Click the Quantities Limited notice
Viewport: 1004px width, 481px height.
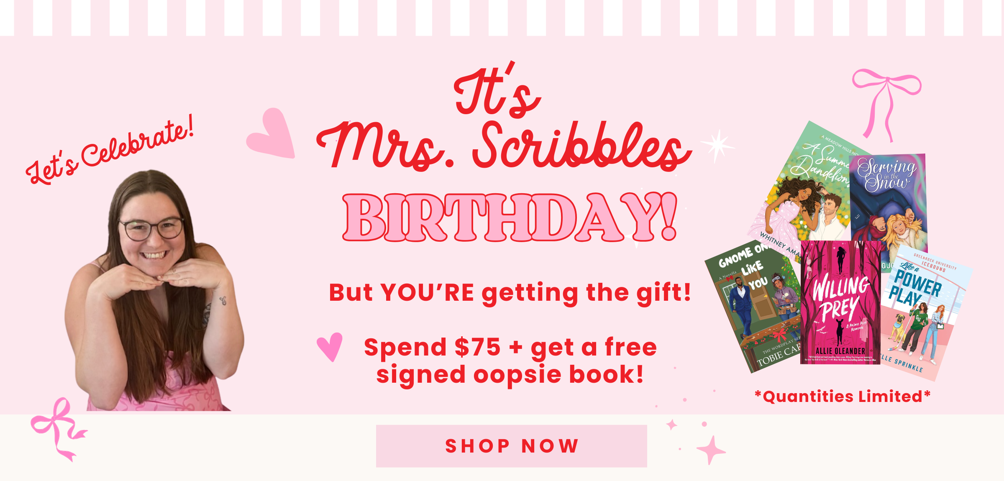[x=843, y=396]
